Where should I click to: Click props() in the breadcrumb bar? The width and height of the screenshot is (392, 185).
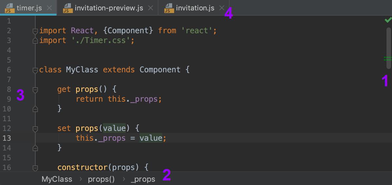pyautogui.click(x=101, y=179)
